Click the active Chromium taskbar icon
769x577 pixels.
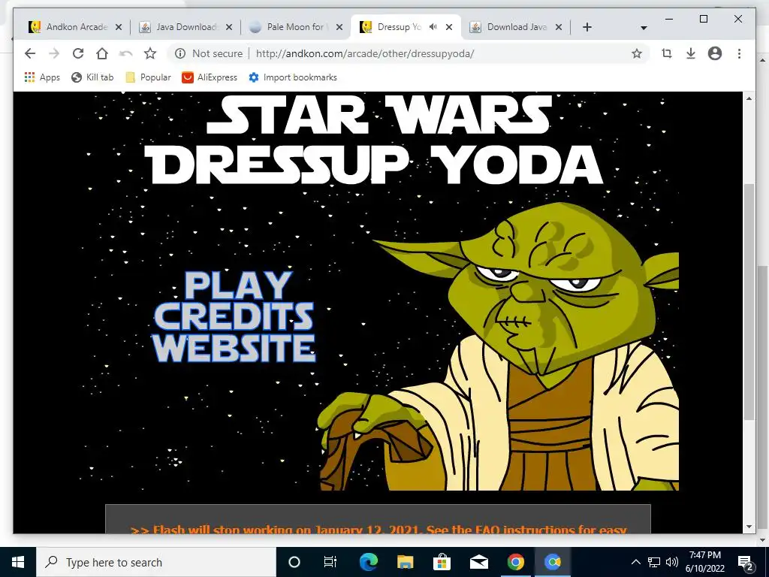click(552, 562)
